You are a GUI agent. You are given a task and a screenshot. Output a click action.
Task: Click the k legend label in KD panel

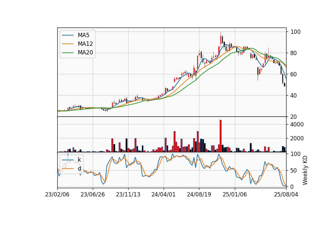79,160
